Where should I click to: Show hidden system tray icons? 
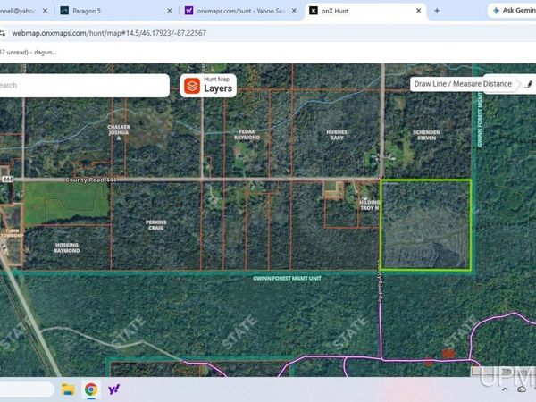click(x=505, y=389)
